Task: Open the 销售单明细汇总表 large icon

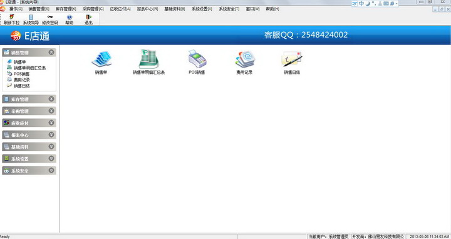Action: point(148,62)
